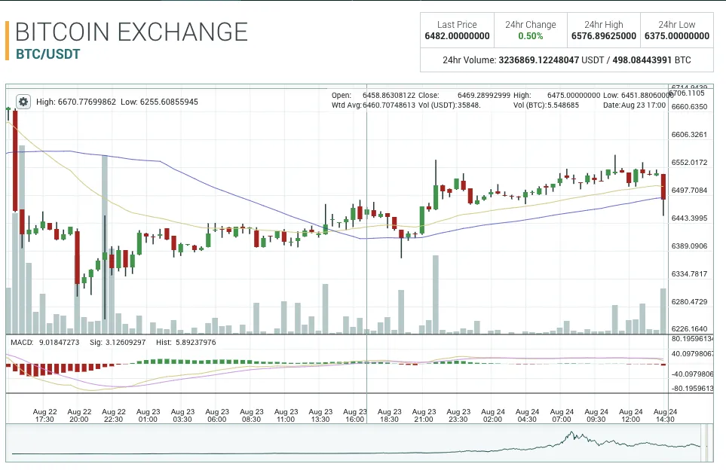The height and width of the screenshot is (470, 726).
Task: Click the 6443.3995 price axis label
Action: [689, 218]
